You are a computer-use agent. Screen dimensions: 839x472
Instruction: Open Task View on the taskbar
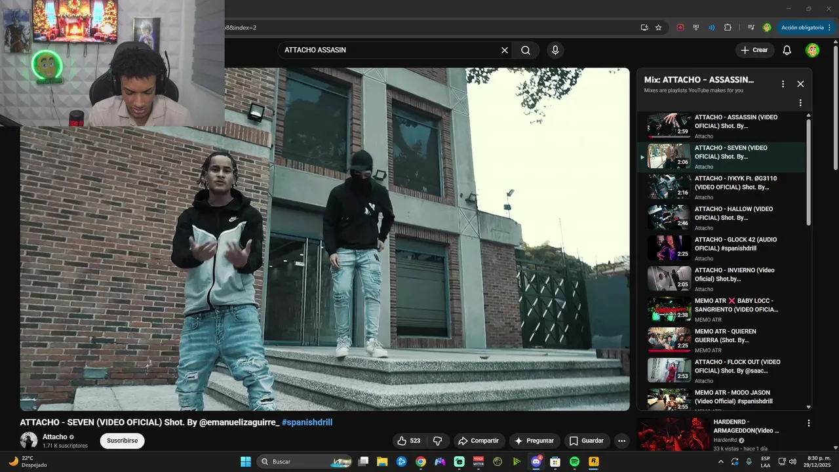(x=364, y=462)
